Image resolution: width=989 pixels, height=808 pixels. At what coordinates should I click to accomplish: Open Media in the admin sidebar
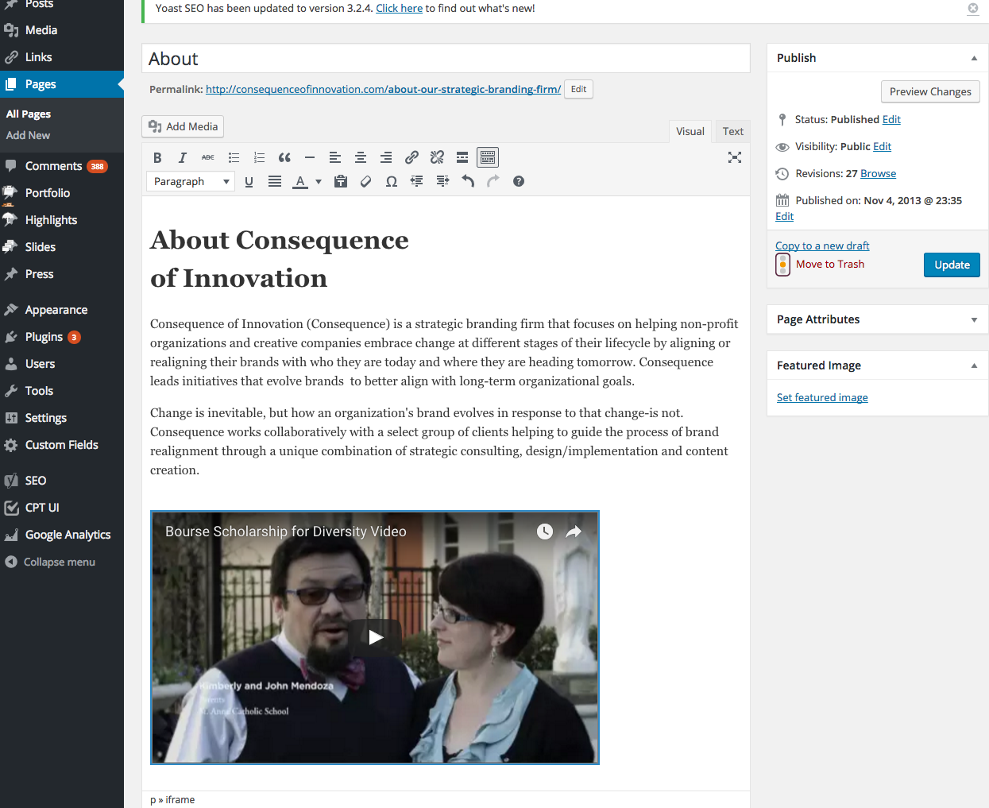62,30
